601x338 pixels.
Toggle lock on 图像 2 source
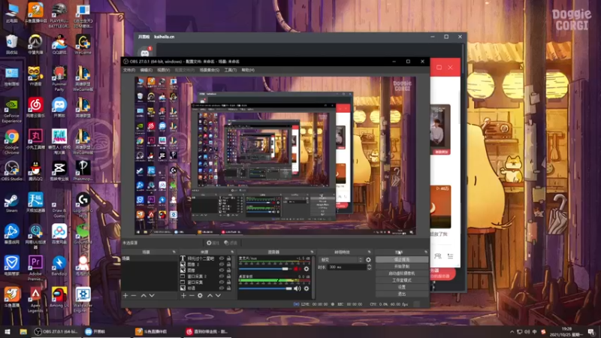[229, 264]
